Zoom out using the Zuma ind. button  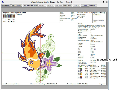click(x=76, y=6)
